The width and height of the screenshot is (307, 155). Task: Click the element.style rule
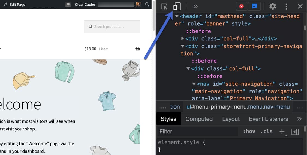(x=179, y=142)
